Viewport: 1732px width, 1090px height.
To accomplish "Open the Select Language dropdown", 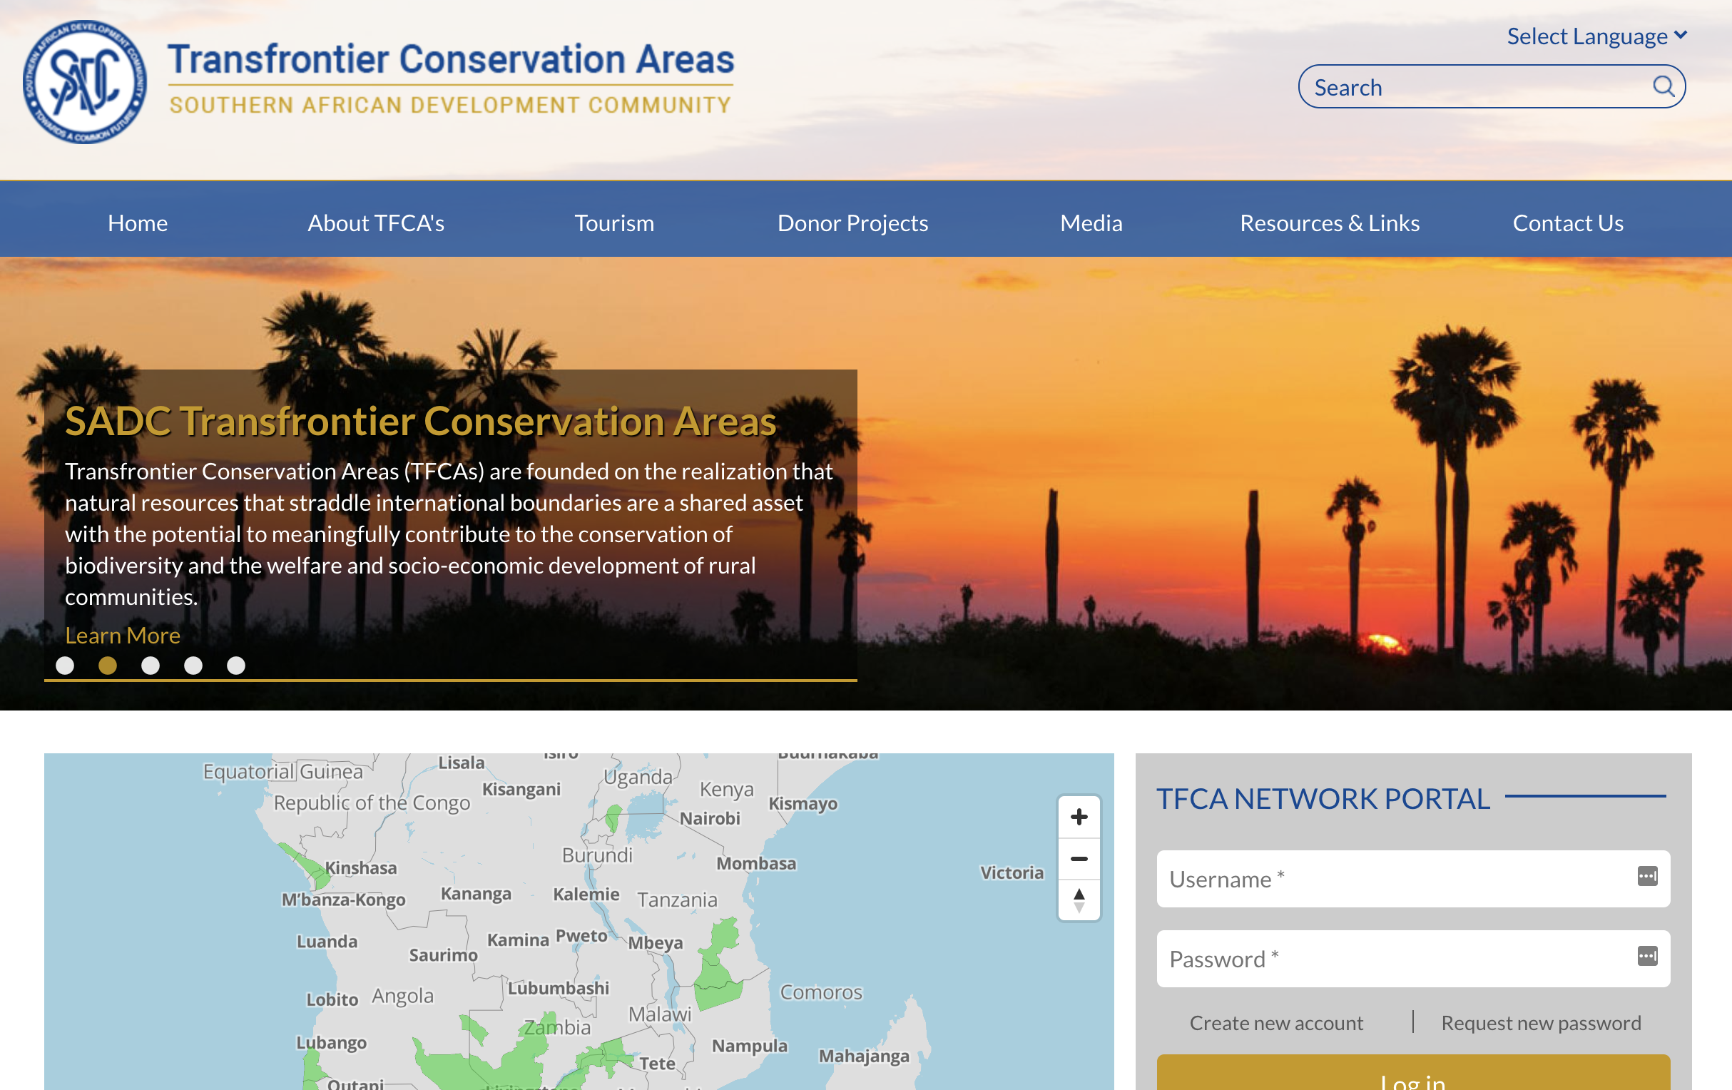I will [1595, 36].
